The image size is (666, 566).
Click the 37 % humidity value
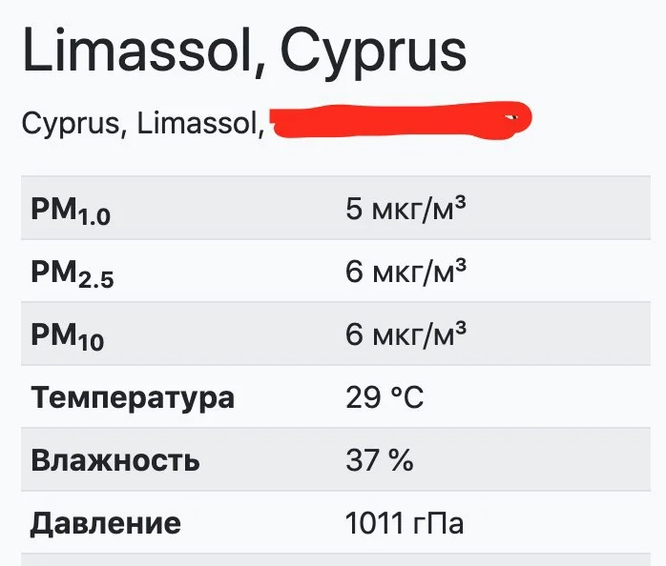tap(379, 460)
